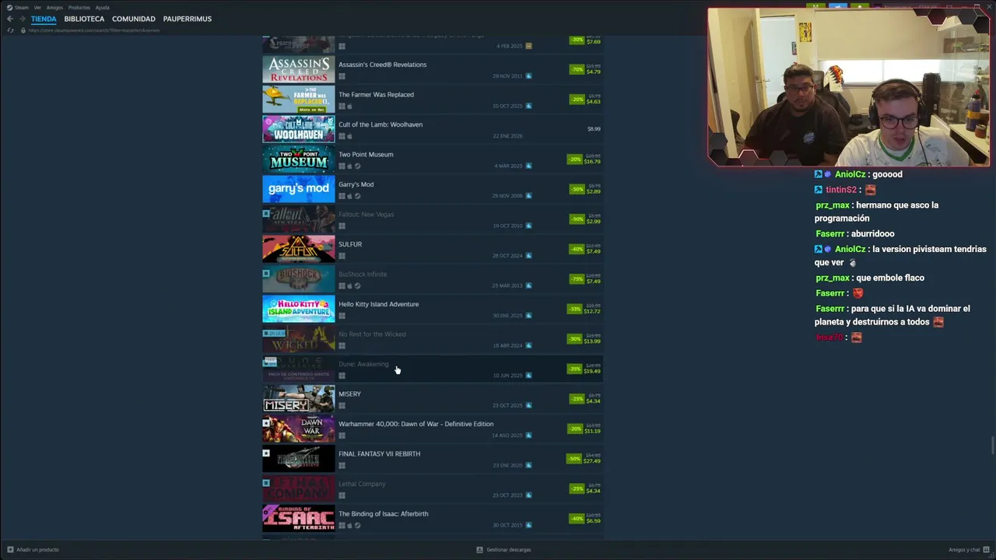Click the Deck compatibility icon on SULFUR row

(x=528, y=256)
